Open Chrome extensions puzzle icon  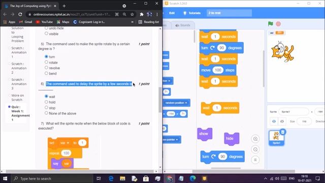point(142,14)
